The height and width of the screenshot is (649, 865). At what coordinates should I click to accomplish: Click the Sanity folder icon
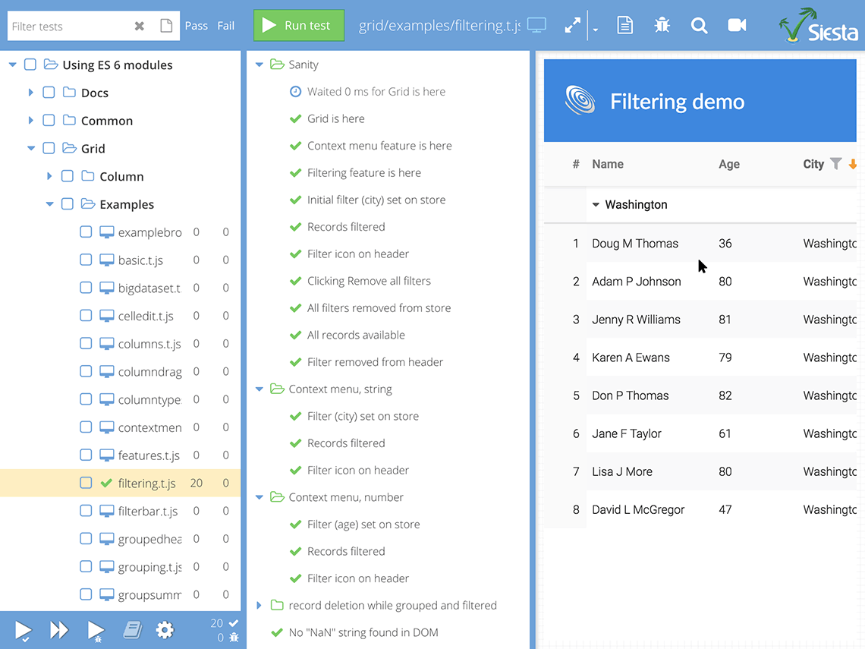(x=277, y=65)
